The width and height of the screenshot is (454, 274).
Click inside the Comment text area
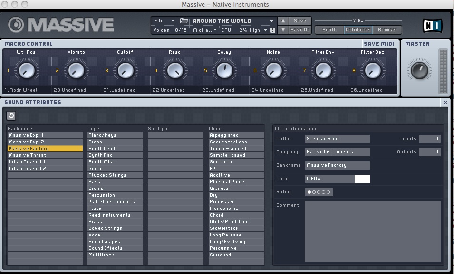pos(373,232)
